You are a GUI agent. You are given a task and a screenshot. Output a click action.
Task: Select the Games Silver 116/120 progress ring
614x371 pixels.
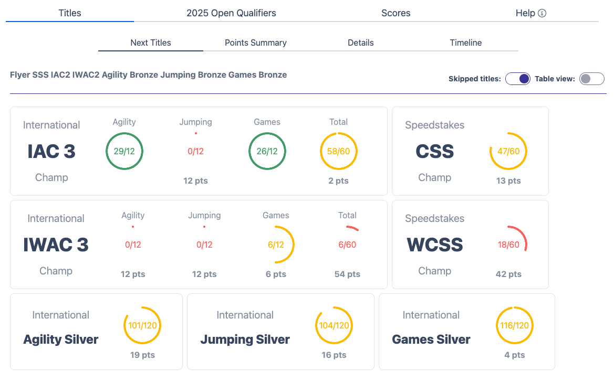[x=515, y=325]
